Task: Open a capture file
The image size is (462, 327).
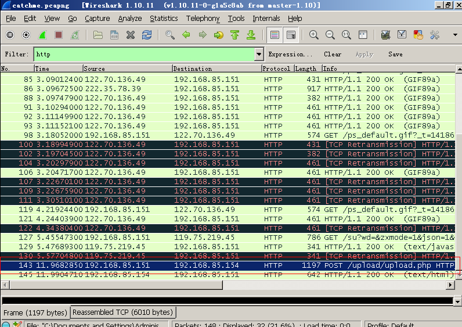Action: [x=98, y=35]
